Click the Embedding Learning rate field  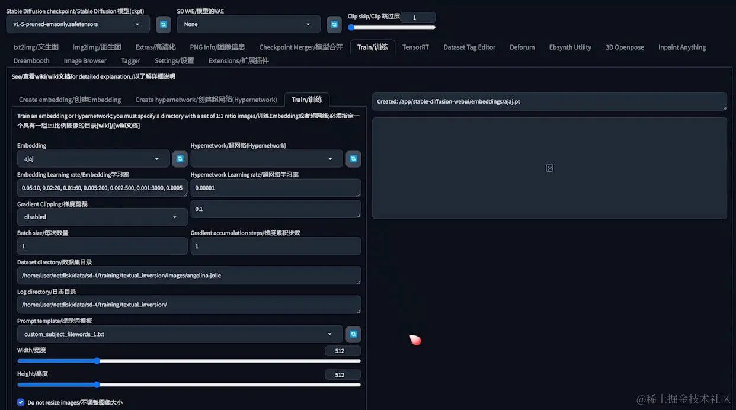pyautogui.click(x=102, y=188)
